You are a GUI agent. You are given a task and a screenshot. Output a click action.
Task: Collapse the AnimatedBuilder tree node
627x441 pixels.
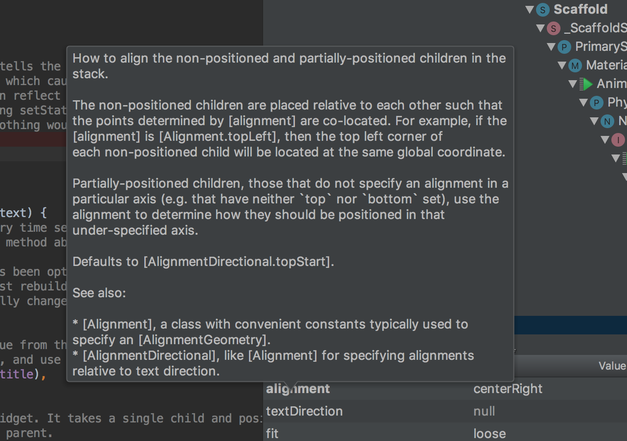coord(573,84)
